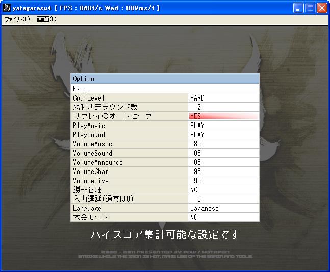
Task: Open the ファイル(F) menu
Action: click(x=17, y=19)
